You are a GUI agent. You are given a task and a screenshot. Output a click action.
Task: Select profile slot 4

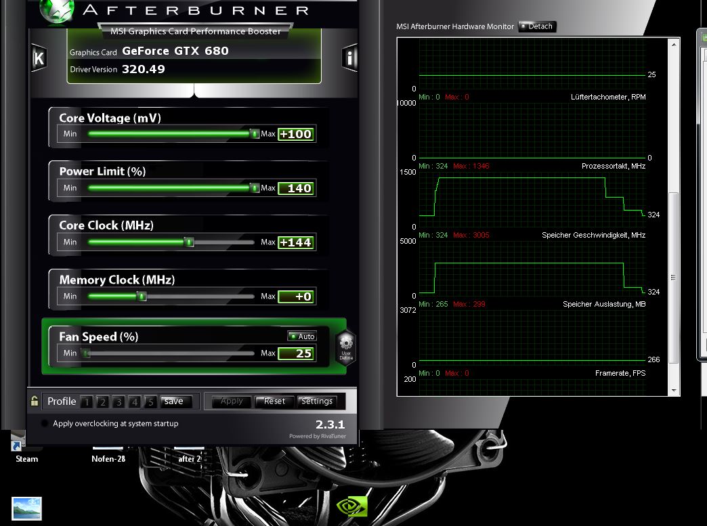point(135,401)
